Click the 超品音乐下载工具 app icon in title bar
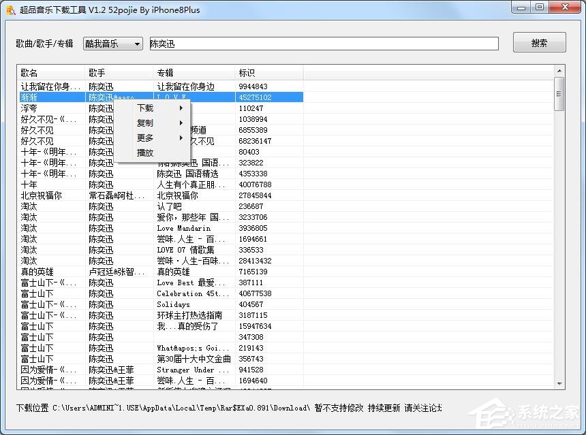This screenshot has width=586, height=435. tap(10, 8)
